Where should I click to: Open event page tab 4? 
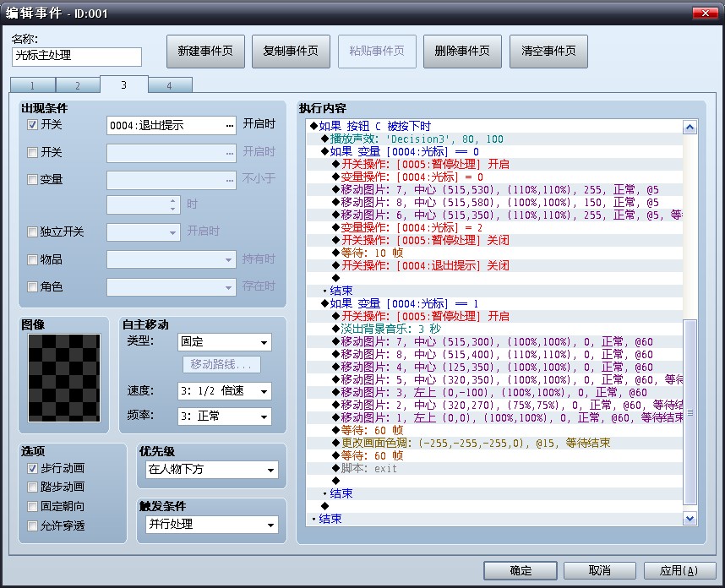click(170, 85)
